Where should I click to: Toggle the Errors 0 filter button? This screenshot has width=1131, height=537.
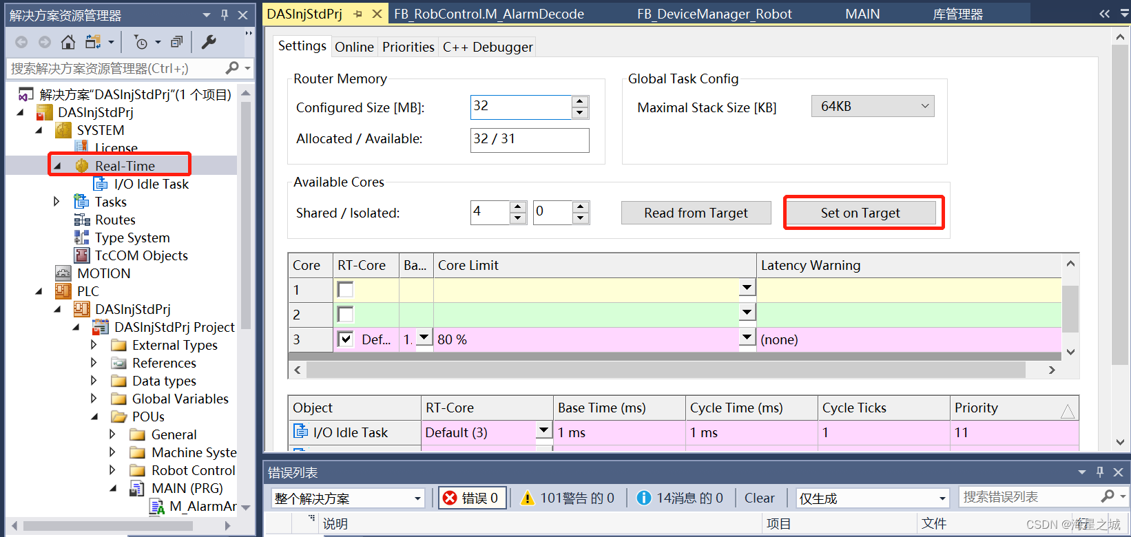click(473, 498)
